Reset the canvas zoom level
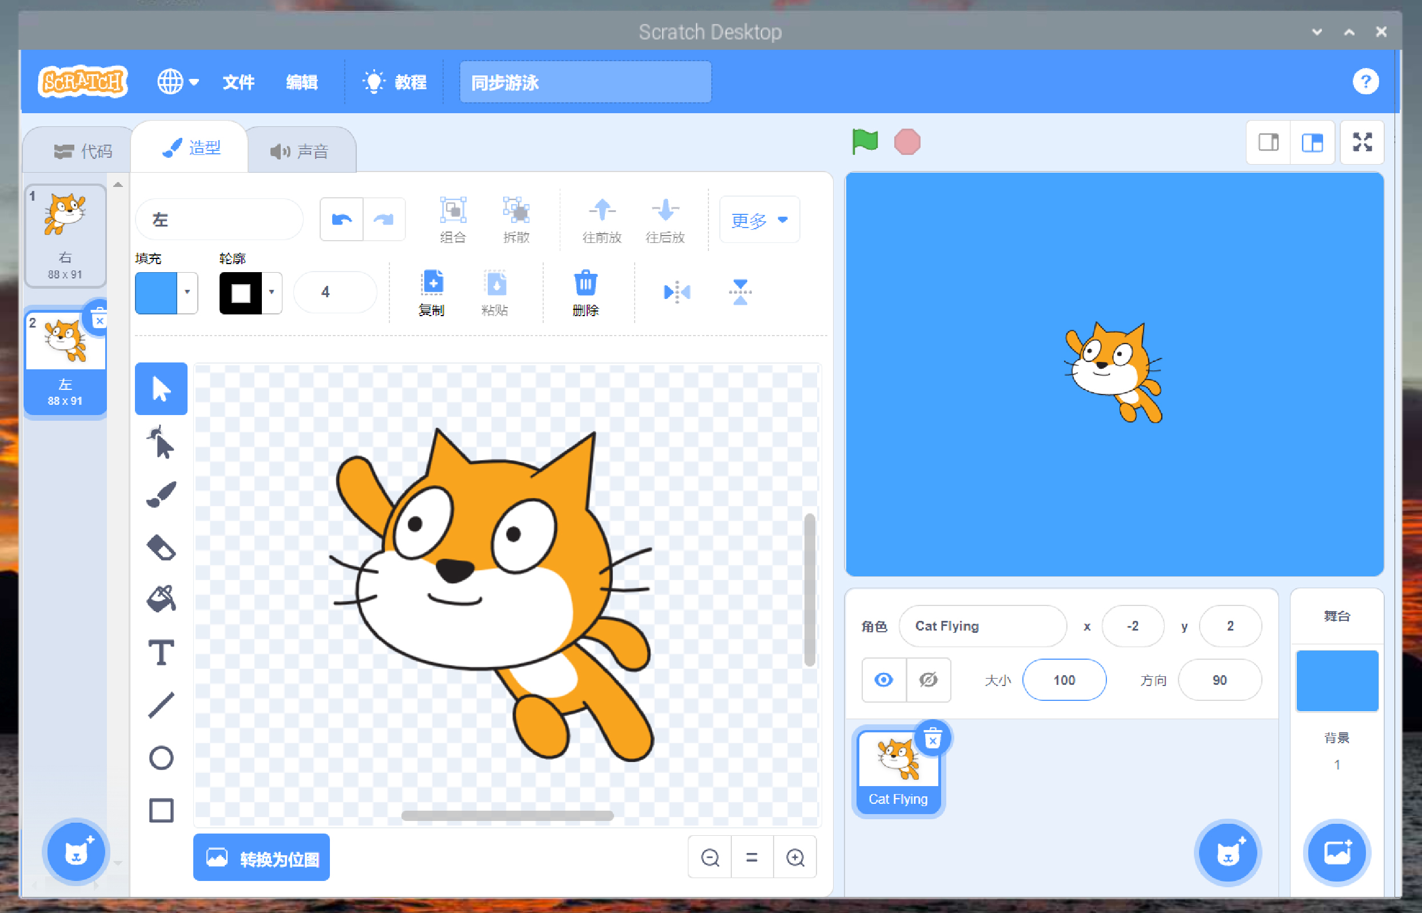The width and height of the screenshot is (1422, 913). (752, 858)
